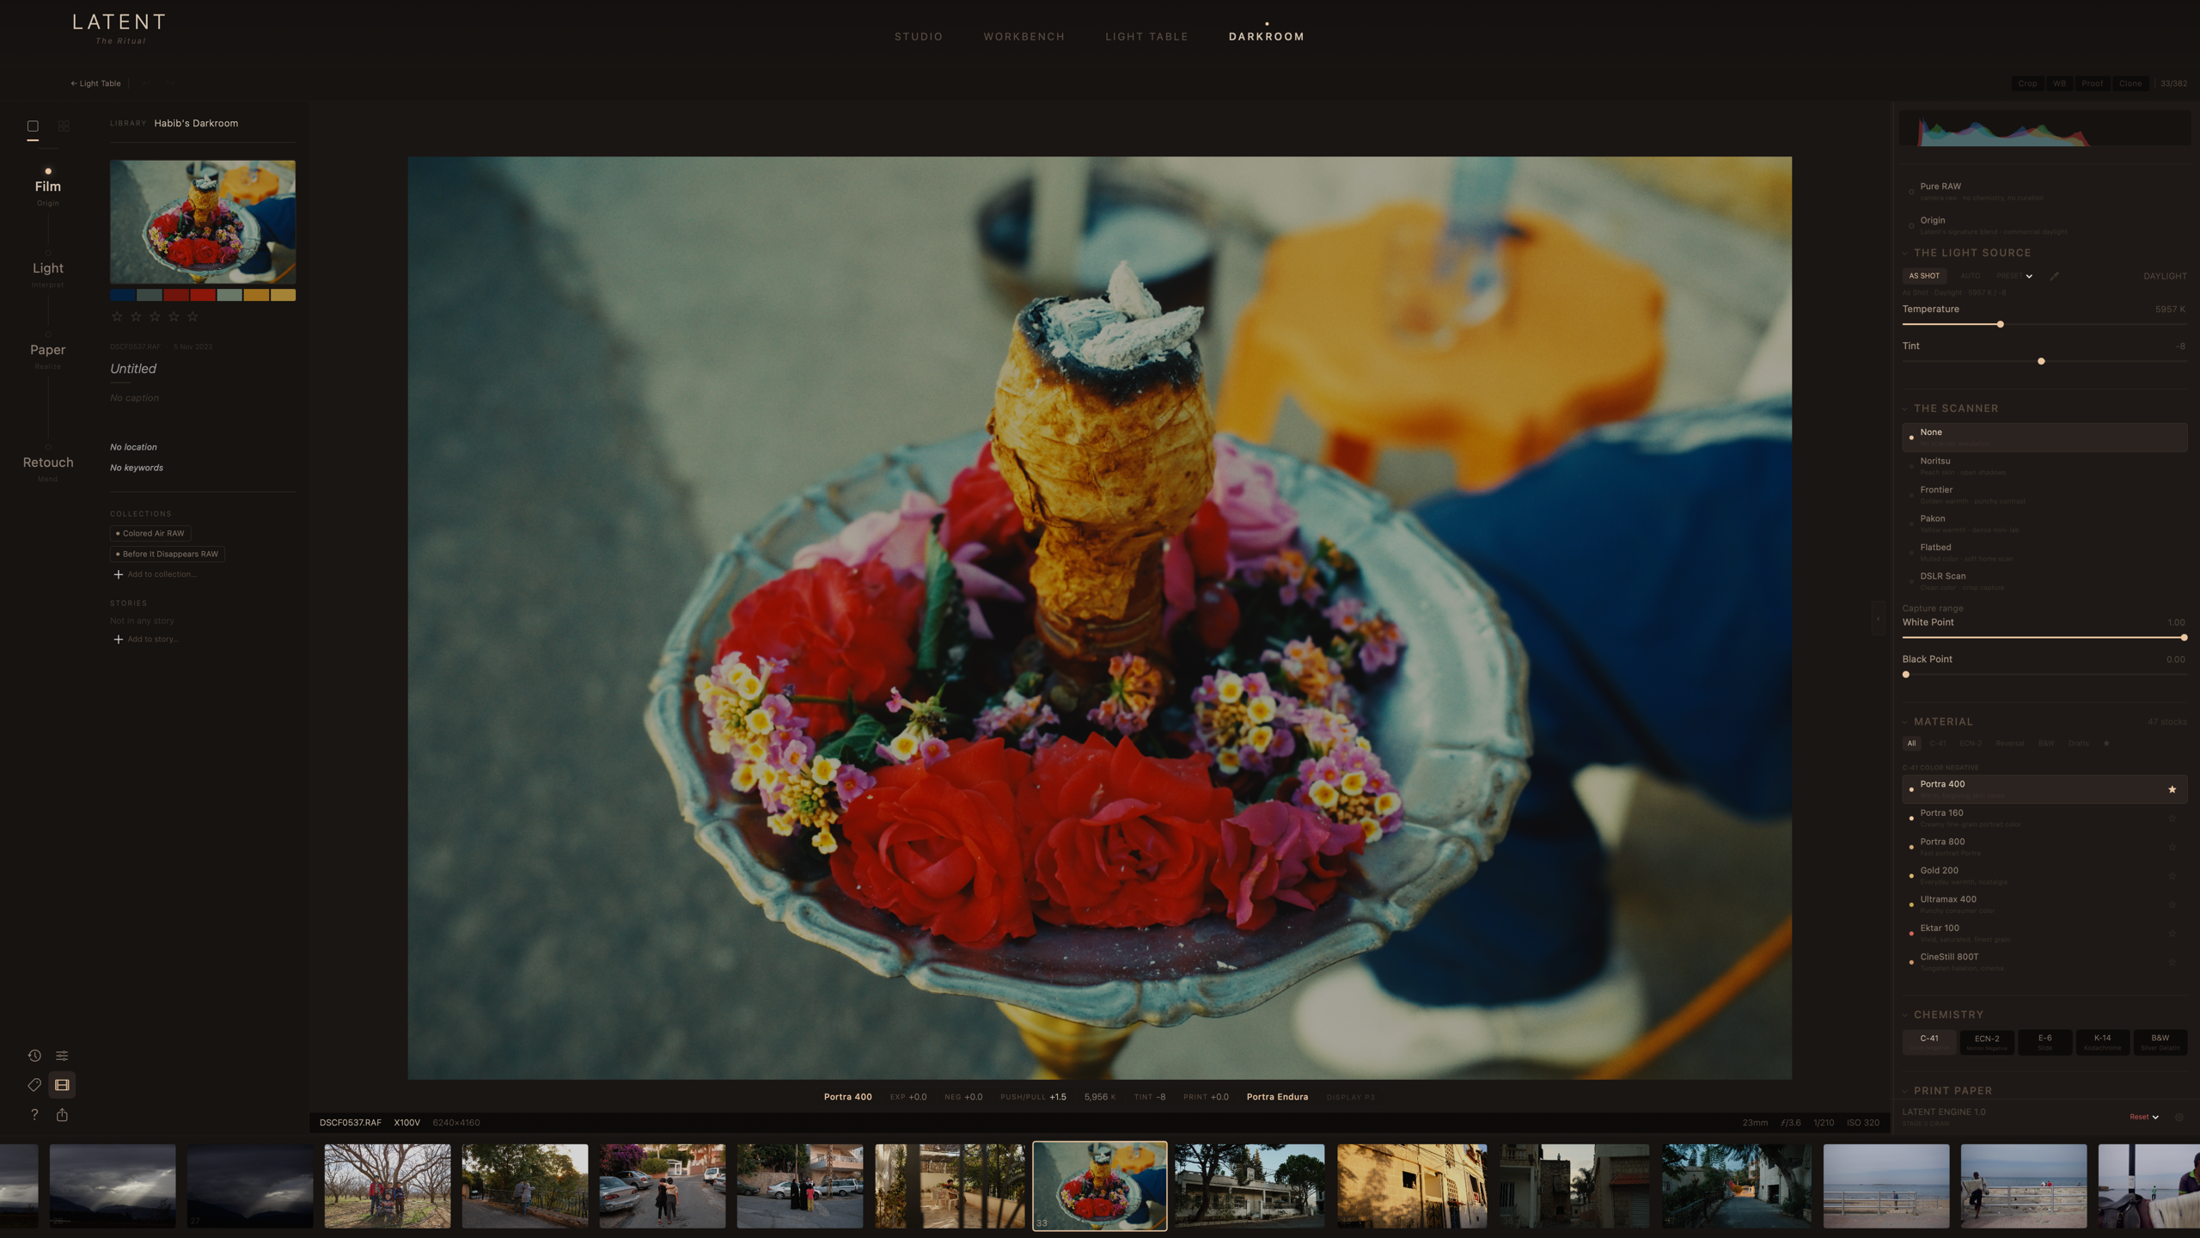Set rating to five stars
The width and height of the screenshot is (2200, 1238).
pyautogui.click(x=192, y=316)
